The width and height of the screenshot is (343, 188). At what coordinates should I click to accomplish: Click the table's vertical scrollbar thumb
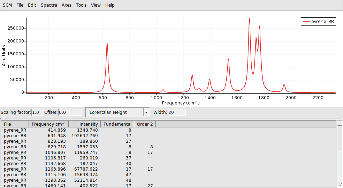pos(340,139)
